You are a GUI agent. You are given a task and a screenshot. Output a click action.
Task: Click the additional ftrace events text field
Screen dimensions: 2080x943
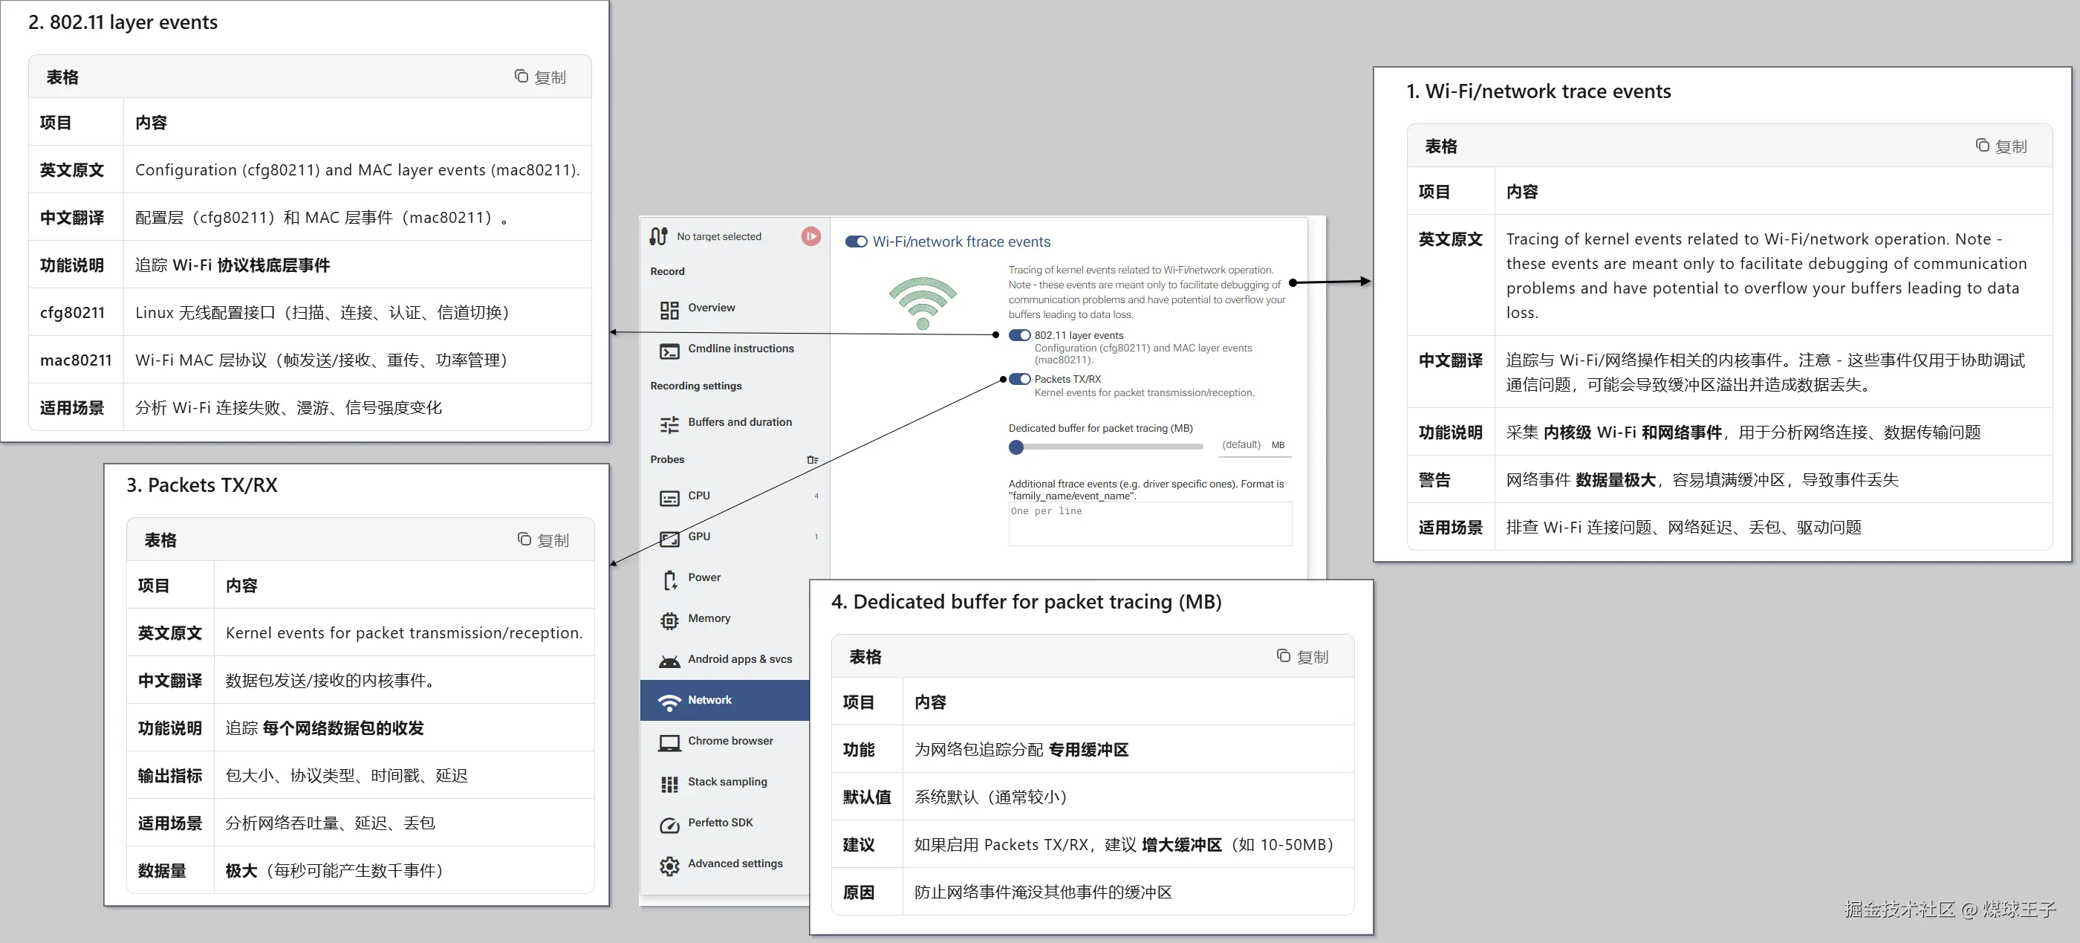point(1149,524)
